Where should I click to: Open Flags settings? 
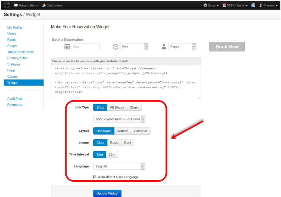pyautogui.click(x=11, y=70)
